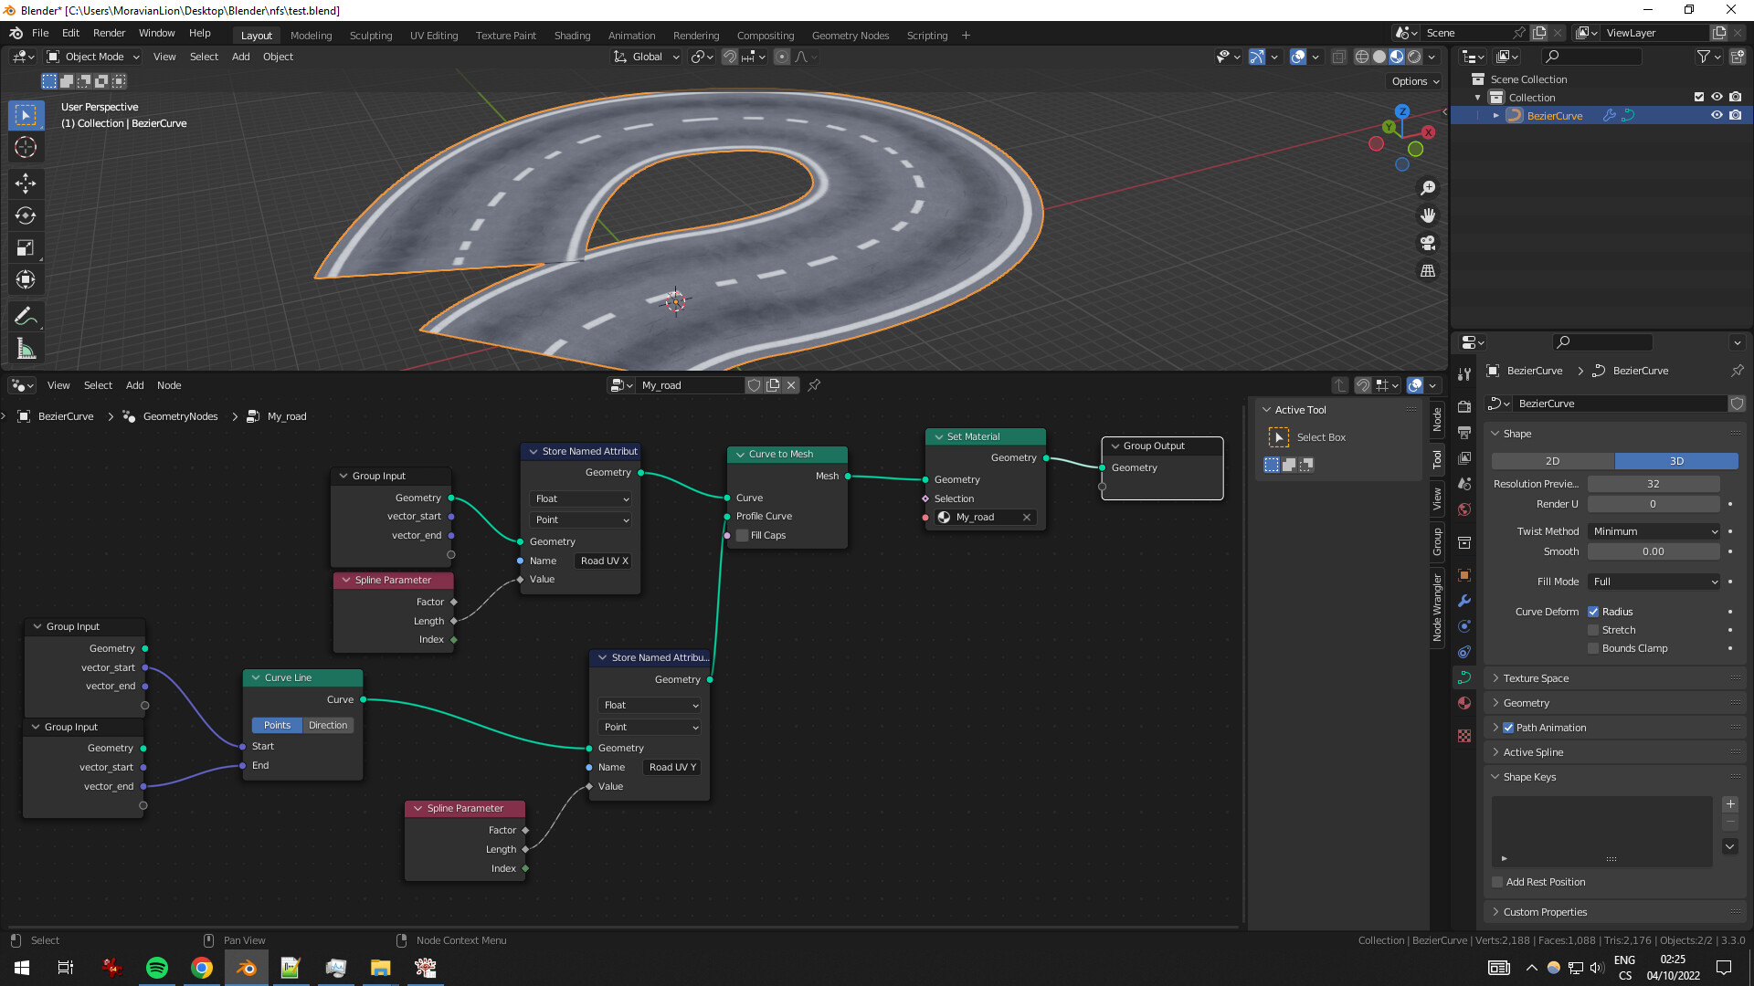
Task: Open the Geometry Nodes workspace tab
Action: [x=850, y=36]
